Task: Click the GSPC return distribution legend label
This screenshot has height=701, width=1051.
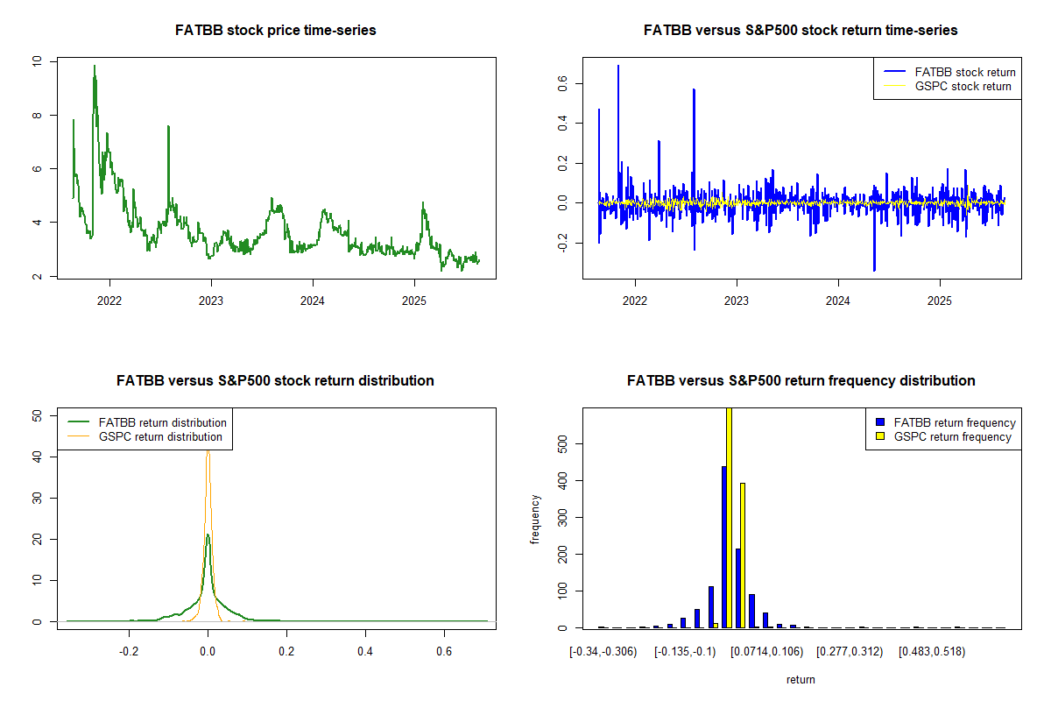Action: coord(160,436)
